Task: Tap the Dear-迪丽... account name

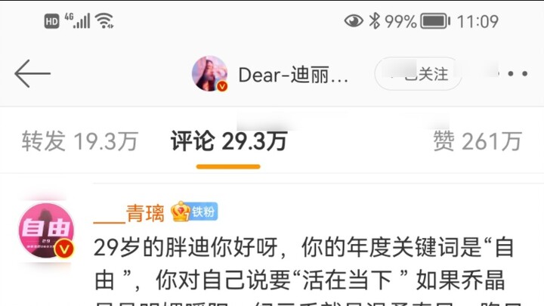Action: point(293,75)
